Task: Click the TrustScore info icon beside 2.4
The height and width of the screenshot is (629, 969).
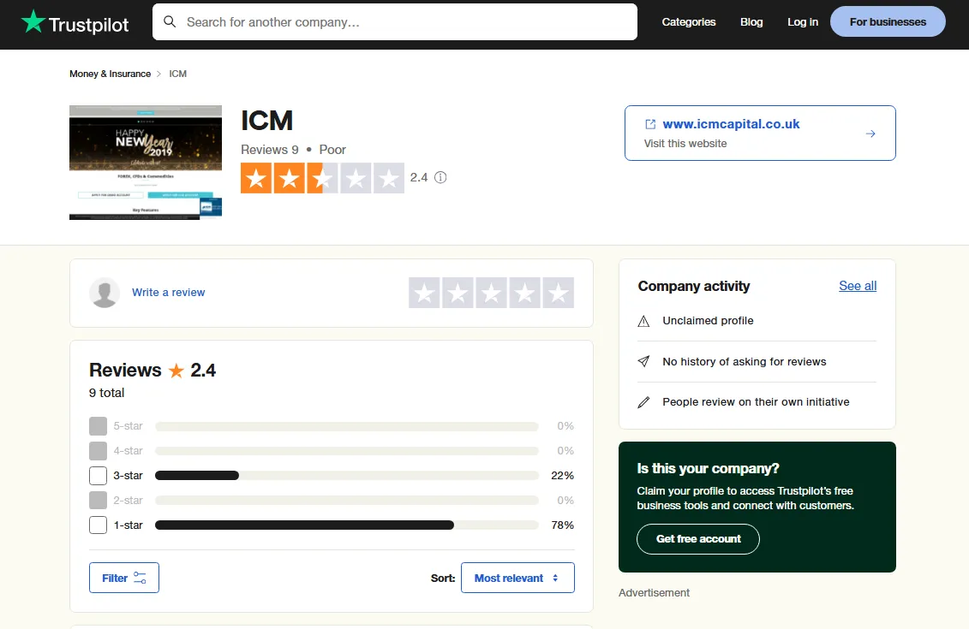Action: point(440,178)
